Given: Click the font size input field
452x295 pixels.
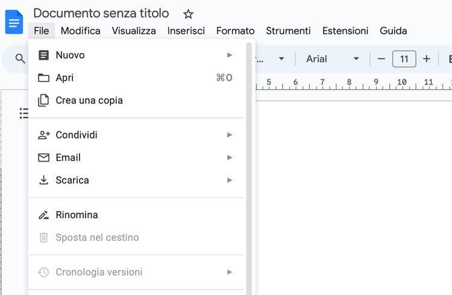Looking at the screenshot, I should (404, 59).
